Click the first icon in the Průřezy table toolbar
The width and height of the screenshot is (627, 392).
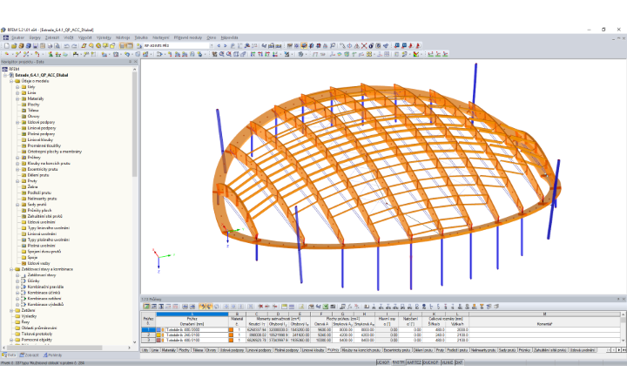point(146,307)
